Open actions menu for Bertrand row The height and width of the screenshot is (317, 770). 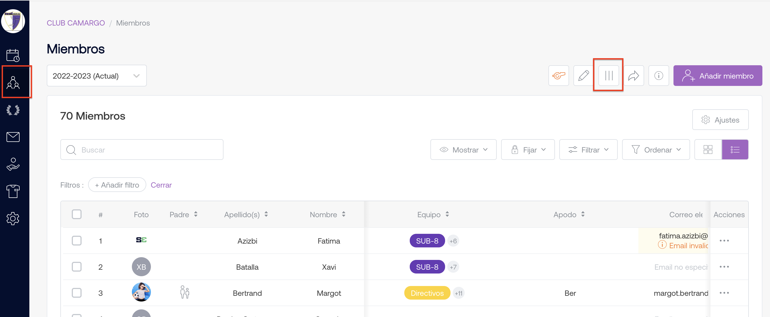pos(724,293)
